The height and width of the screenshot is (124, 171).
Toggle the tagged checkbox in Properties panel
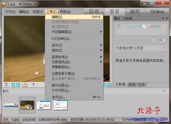click(x=119, y=26)
